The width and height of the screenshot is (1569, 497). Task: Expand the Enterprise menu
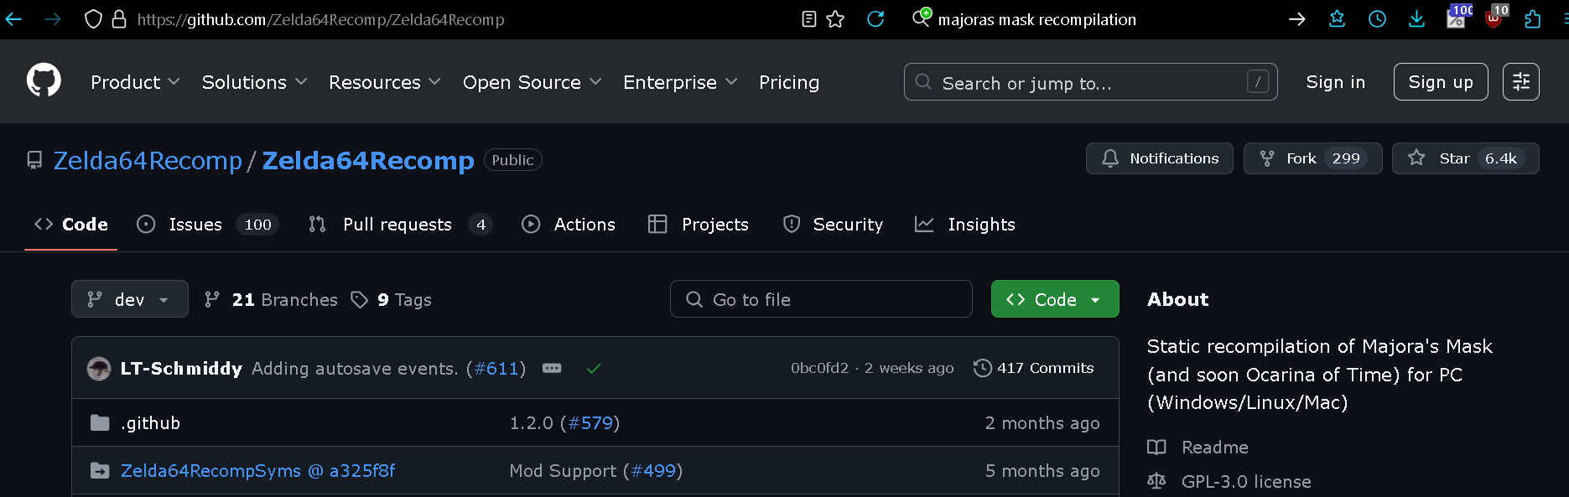680,82
